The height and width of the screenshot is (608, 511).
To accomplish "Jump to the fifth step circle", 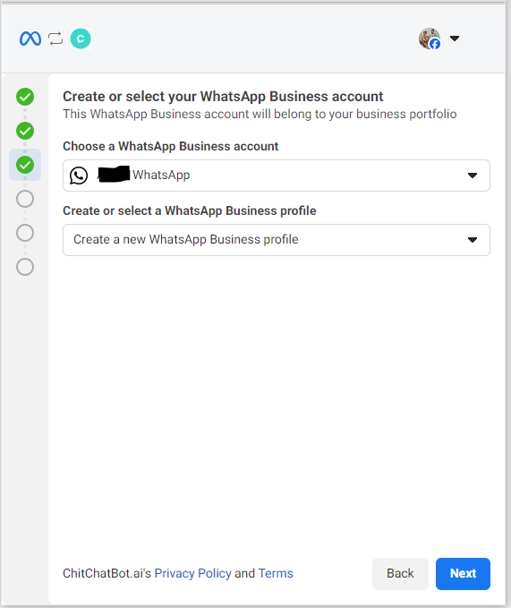I will pyautogui.click(x=25, y=233).
